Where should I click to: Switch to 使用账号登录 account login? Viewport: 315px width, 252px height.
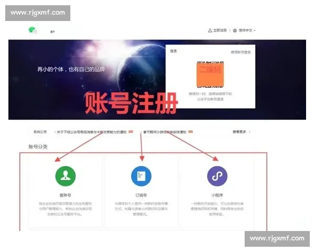pos(240,52)
